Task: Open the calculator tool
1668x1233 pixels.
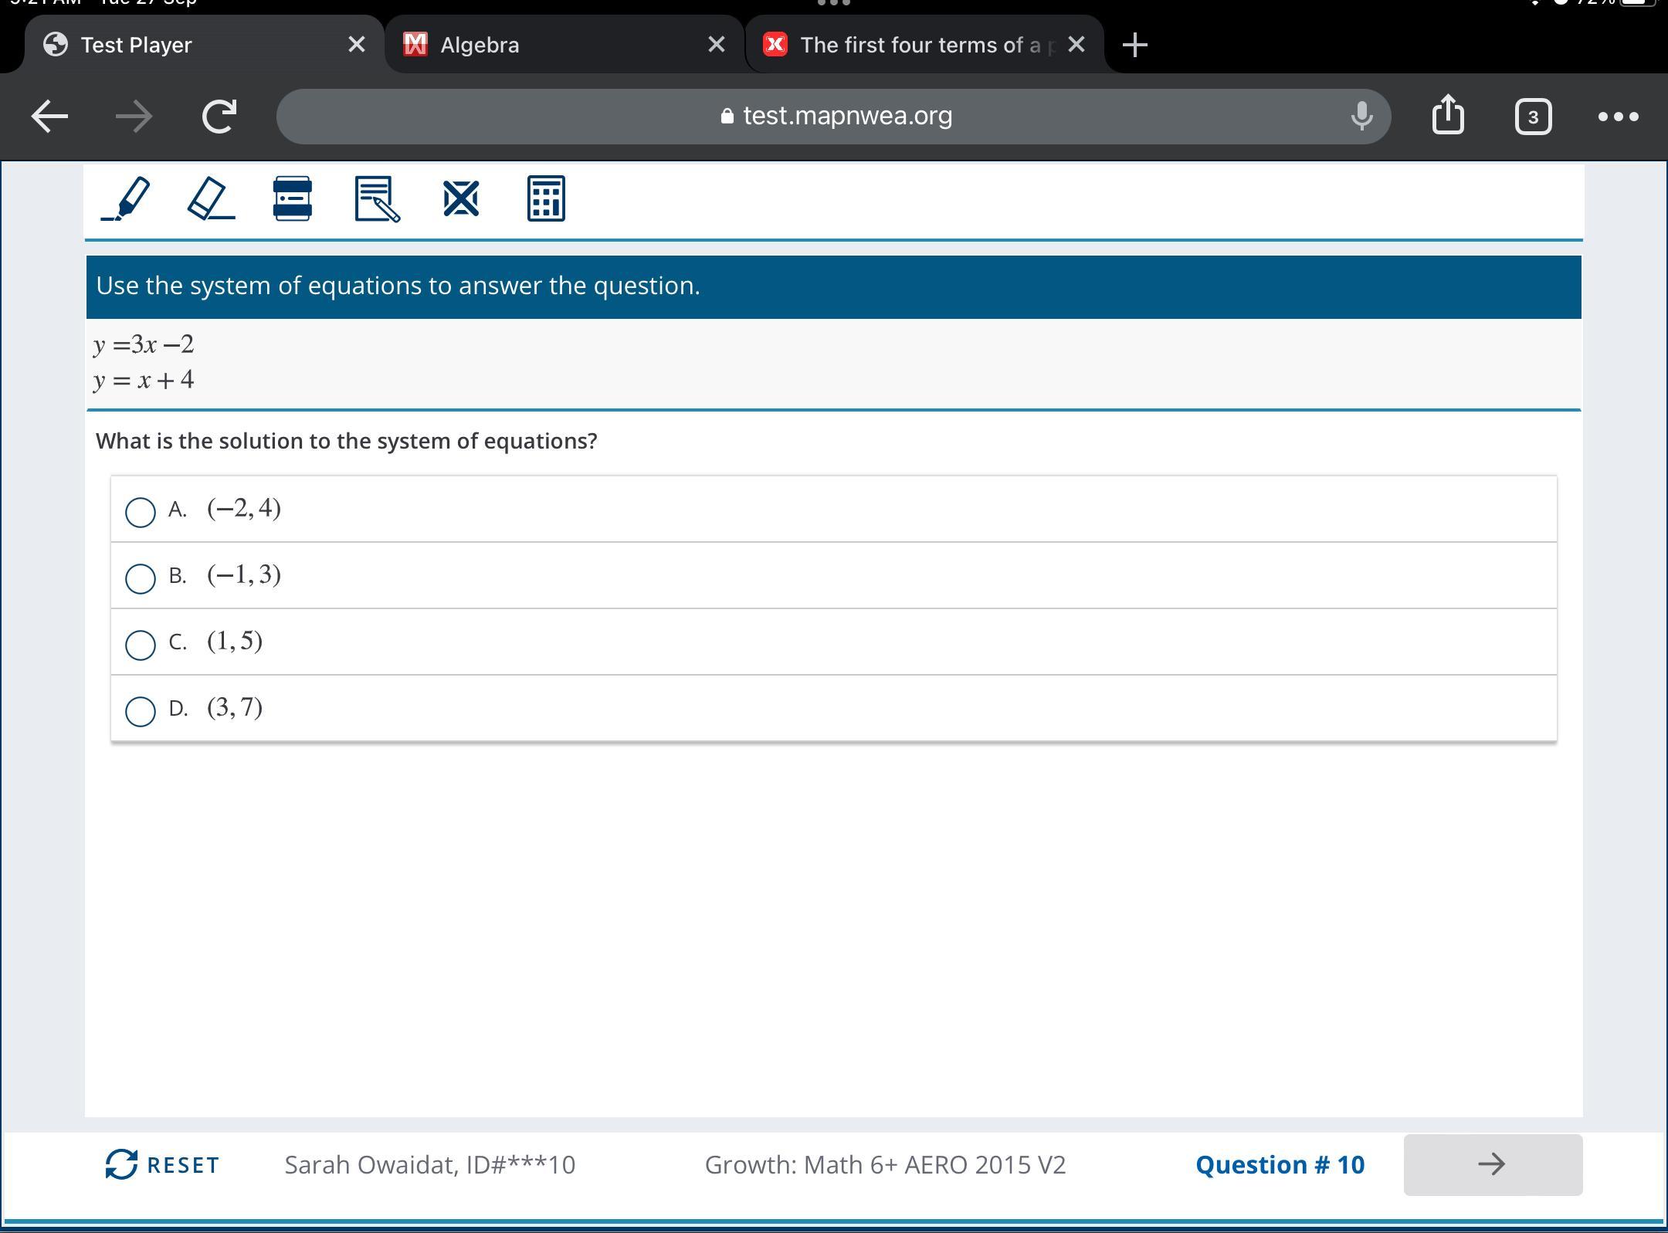Action: pyautogui.click(x=546, y=199)
